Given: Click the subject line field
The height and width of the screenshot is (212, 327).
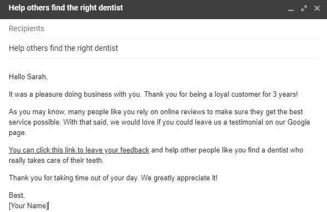Looking at the screenshot, I should [164, 48].
